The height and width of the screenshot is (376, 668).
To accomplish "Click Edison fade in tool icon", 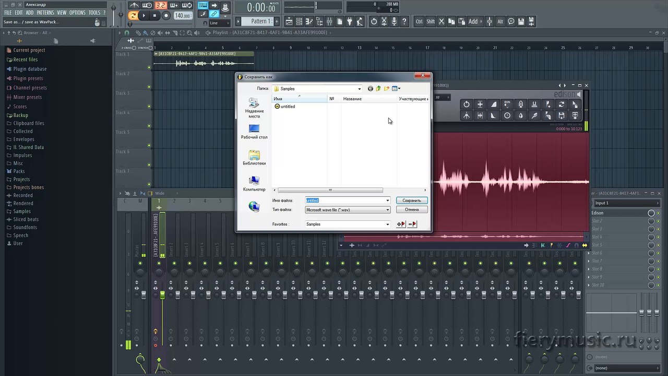I will click(494, 104).
